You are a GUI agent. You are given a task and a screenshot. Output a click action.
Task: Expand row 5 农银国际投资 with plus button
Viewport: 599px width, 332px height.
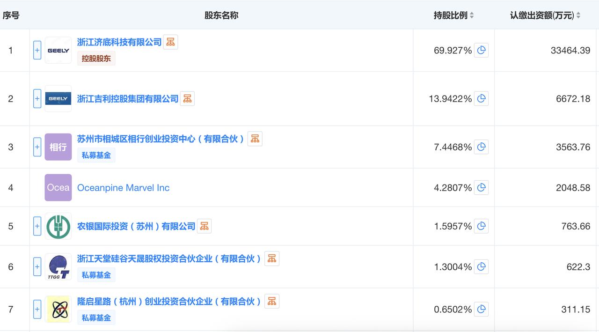[x=37, y=226]
